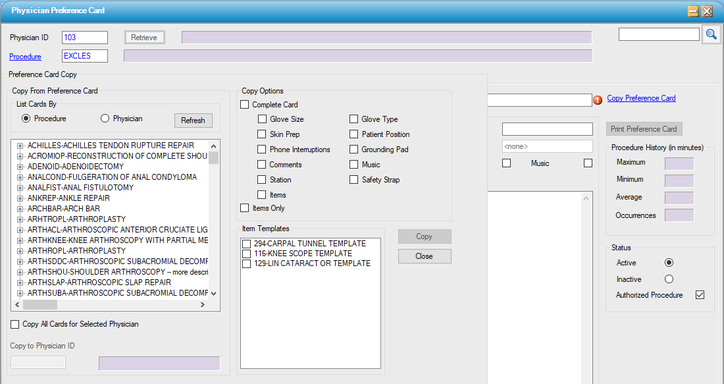Close the Physician Preference Card window

tap(708, 11)
